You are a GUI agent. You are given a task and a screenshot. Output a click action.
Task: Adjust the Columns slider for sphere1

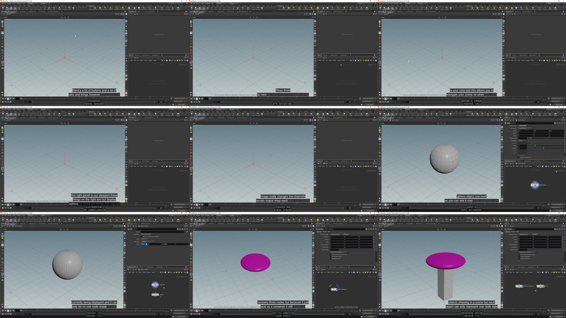point(545,148)
